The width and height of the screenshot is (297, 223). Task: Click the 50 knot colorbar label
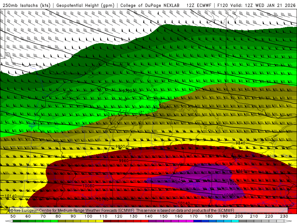[13, 216]
